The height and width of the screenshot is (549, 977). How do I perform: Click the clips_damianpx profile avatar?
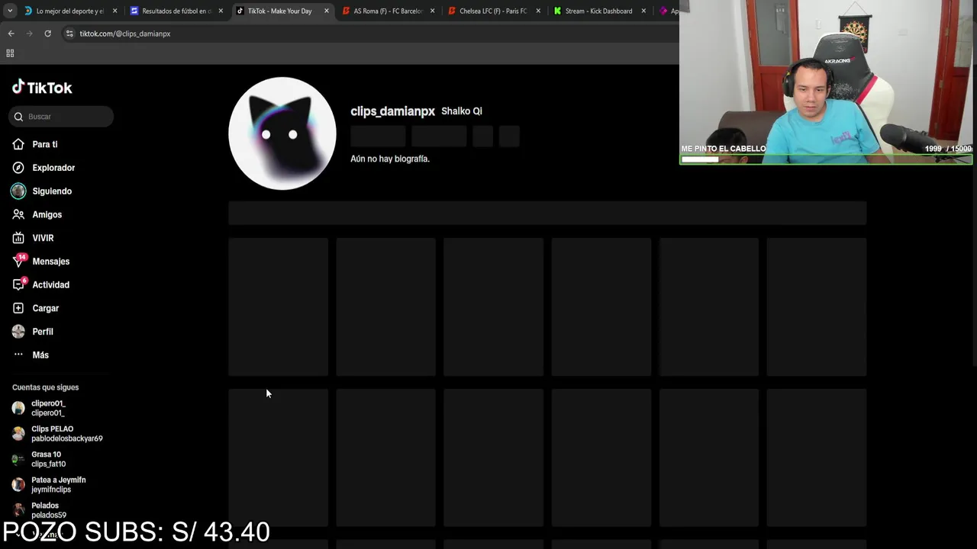point(282,133)
